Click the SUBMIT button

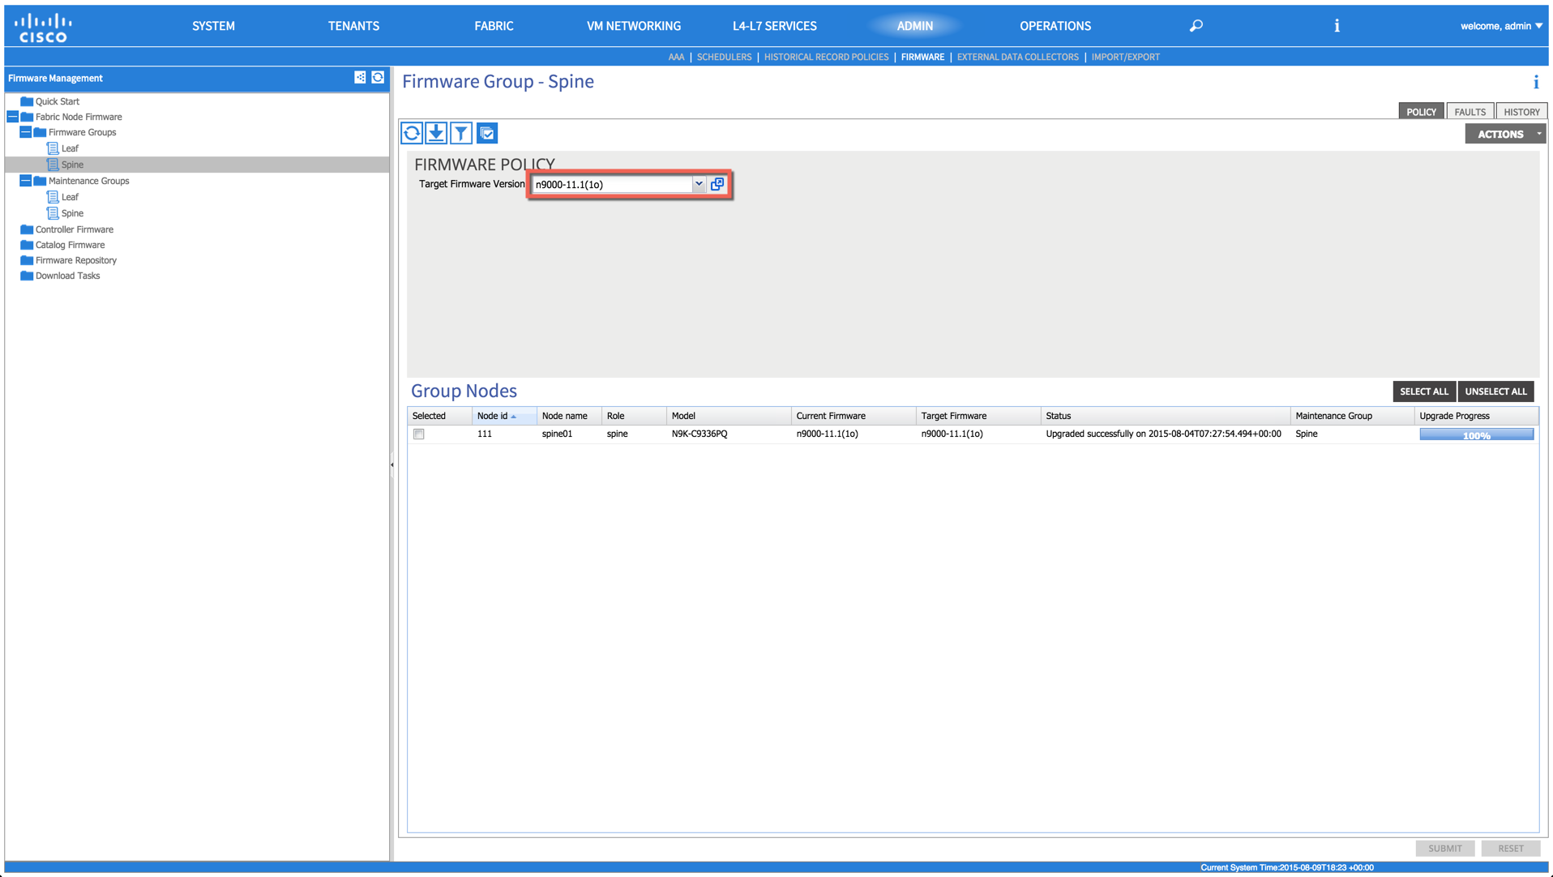coord(1445,848)
